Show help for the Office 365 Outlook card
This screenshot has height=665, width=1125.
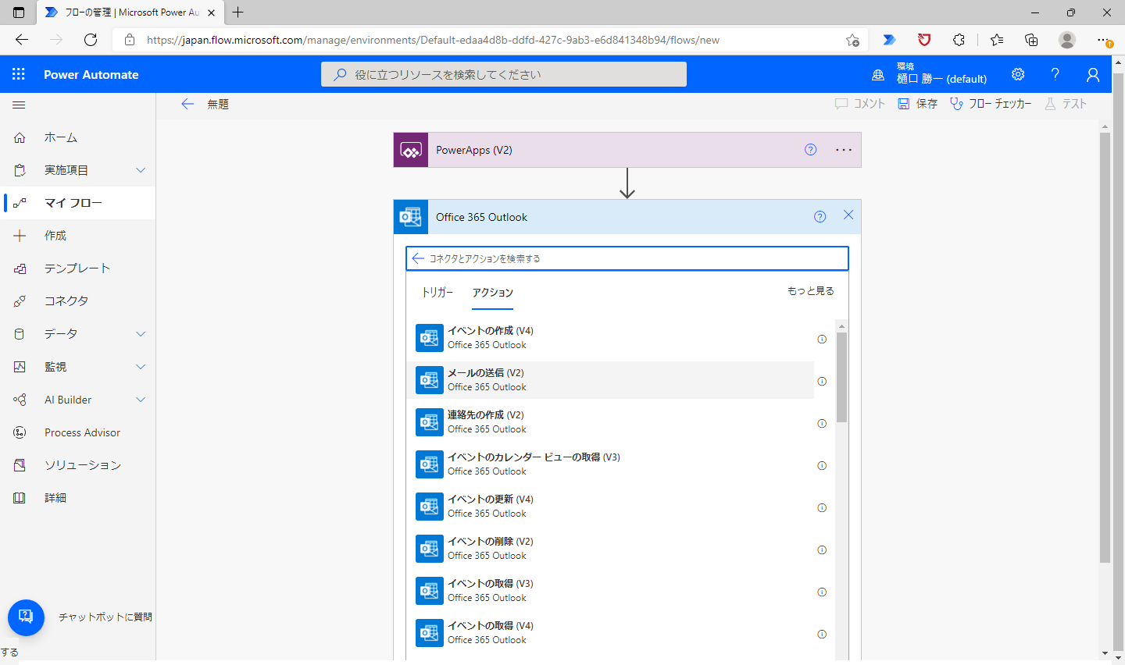(820, 217)
